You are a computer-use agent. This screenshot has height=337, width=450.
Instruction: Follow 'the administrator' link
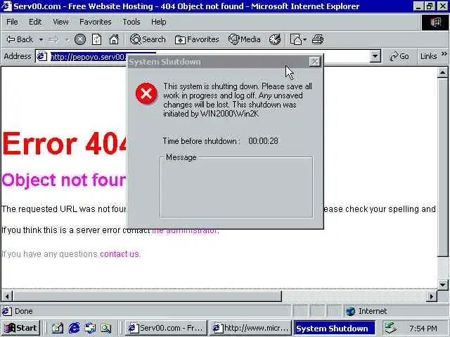(x=185, y=230)
